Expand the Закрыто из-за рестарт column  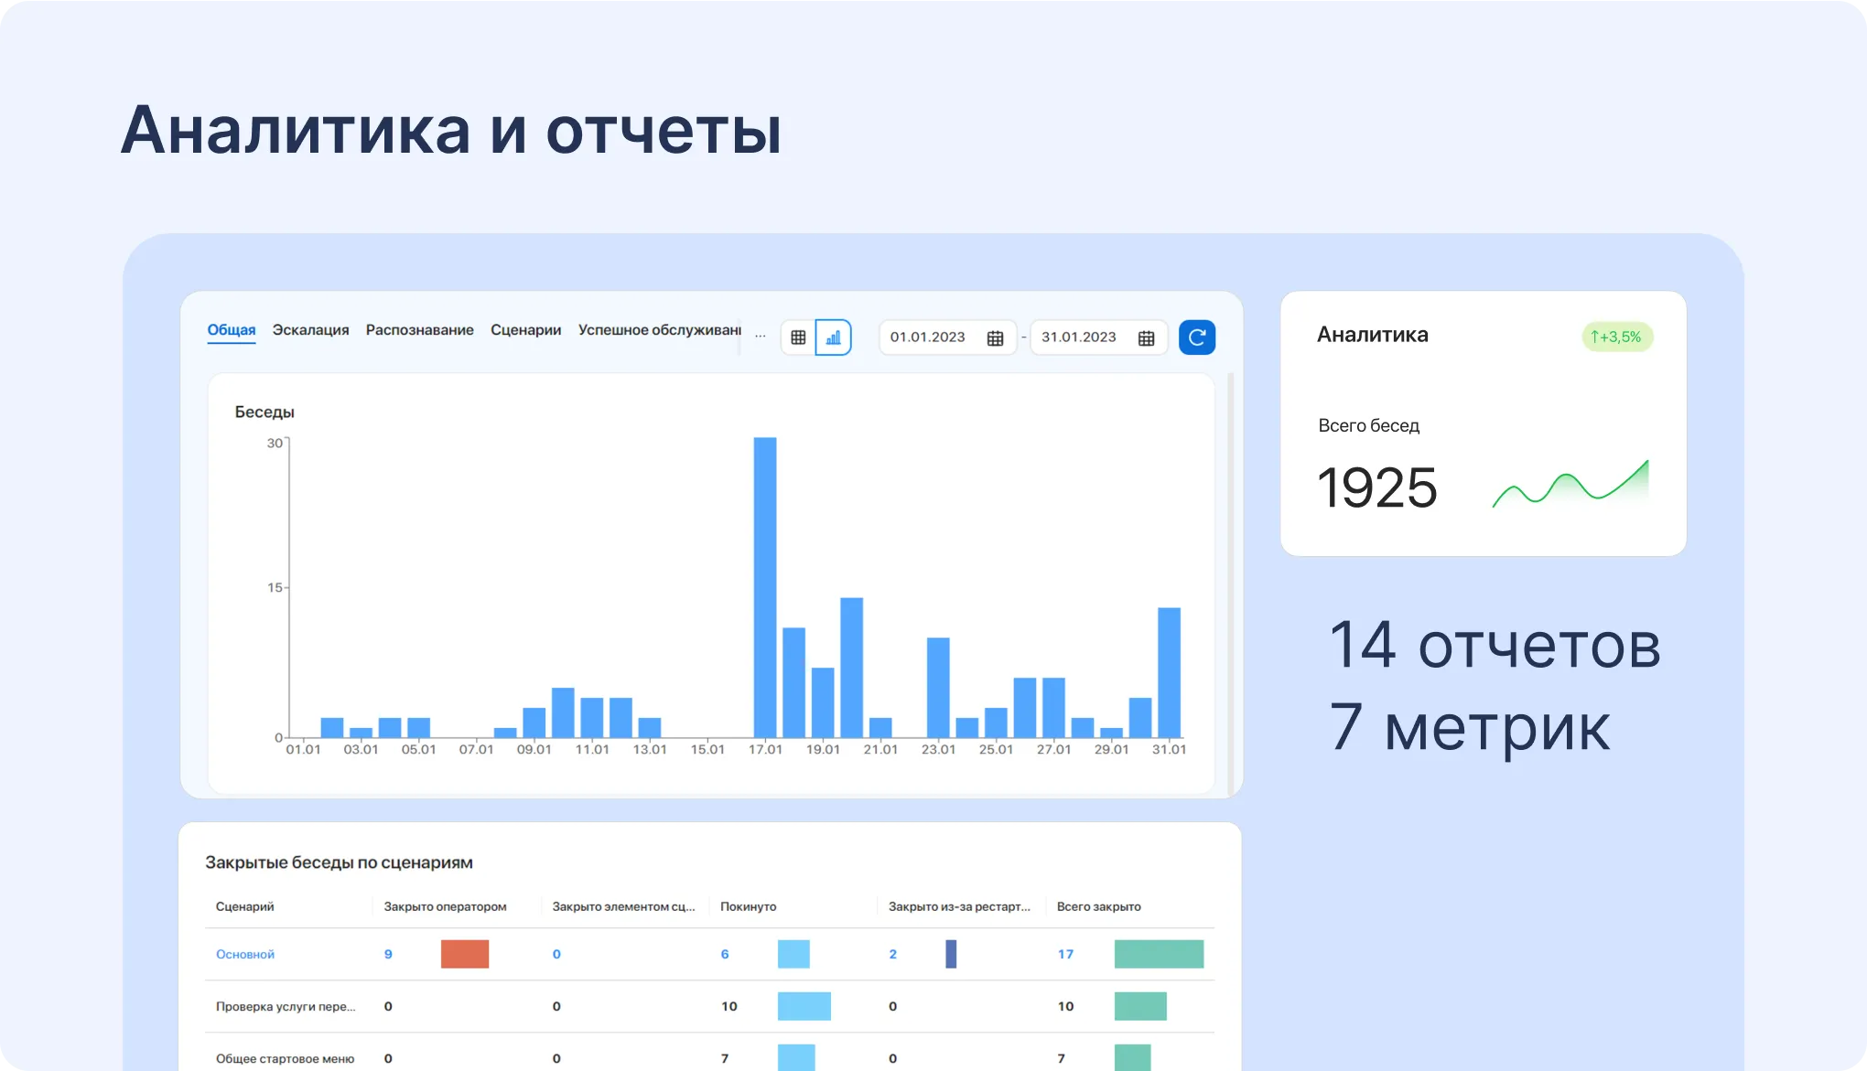pos(959,906)
